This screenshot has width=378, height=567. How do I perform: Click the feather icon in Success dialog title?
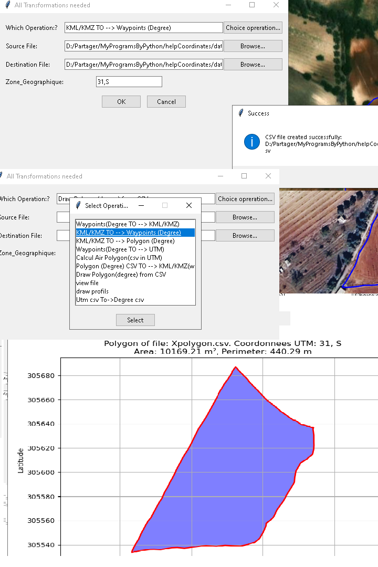(x=241, y=113)
